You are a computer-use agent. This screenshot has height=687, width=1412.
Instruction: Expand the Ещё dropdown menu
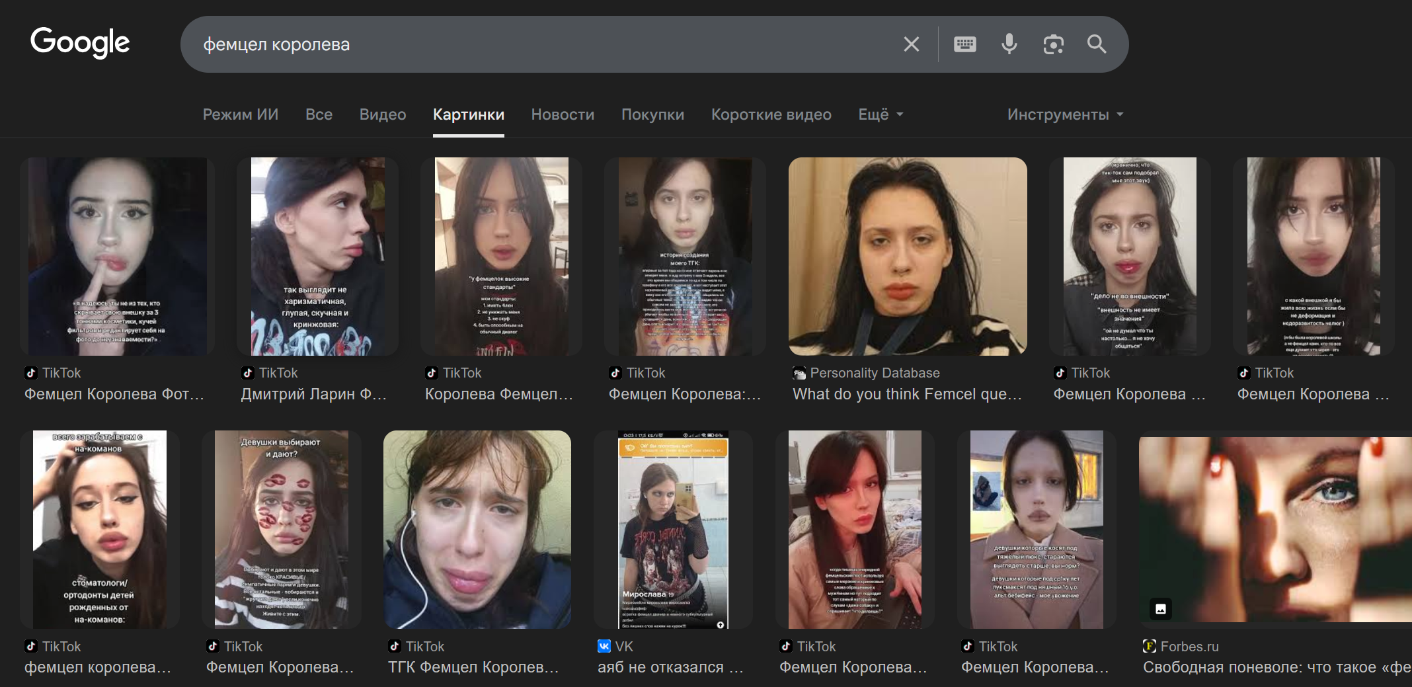pyautogui.click(x=880, y=114)
